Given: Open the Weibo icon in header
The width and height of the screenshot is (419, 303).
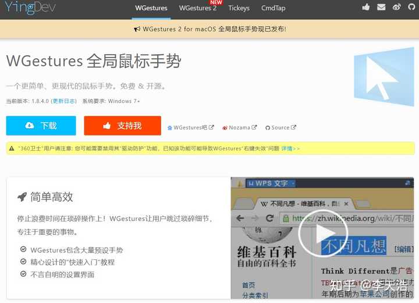Looking at the screenshot, I should pyautogui.click(x=397, y=7).
